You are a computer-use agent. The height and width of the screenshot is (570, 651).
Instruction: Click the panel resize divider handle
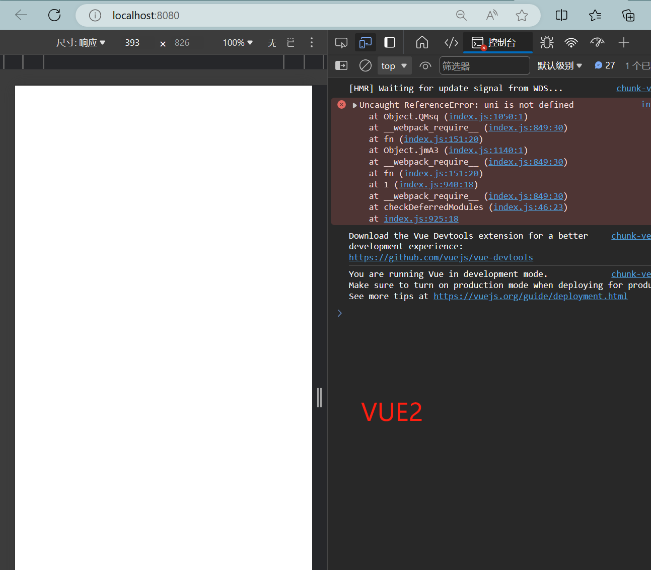319,397
